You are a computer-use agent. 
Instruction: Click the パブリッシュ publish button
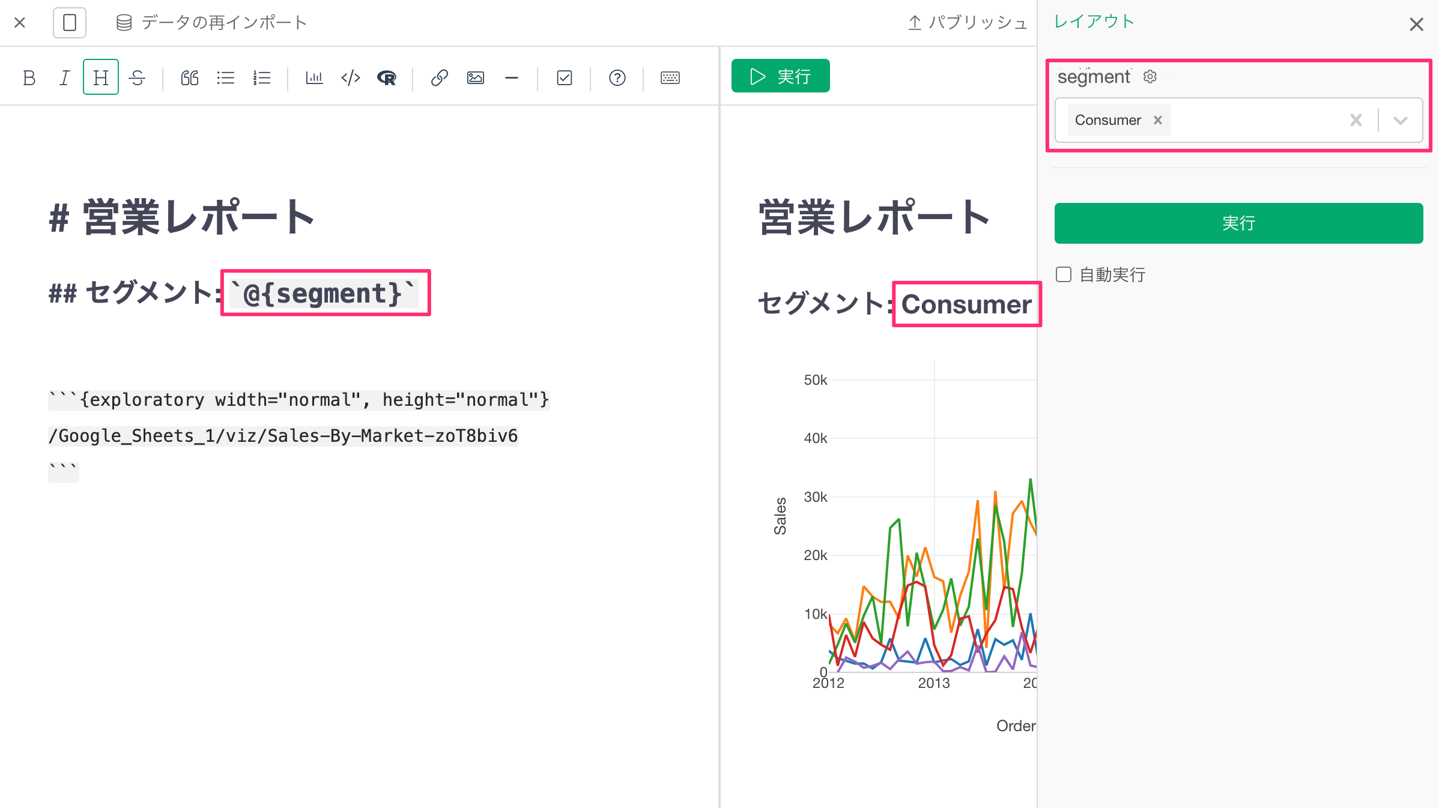tap(967, 23)
